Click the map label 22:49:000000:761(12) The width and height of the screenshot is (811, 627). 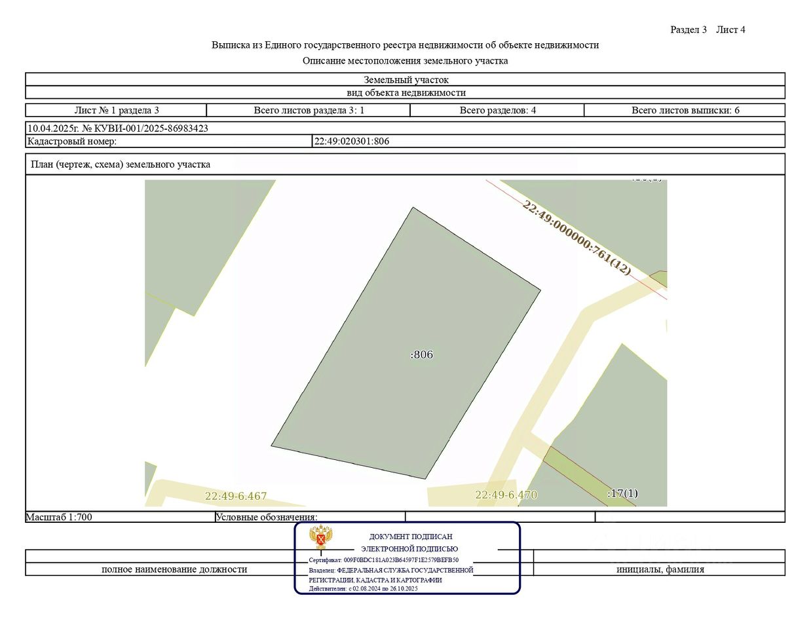(x=576, y=238)
